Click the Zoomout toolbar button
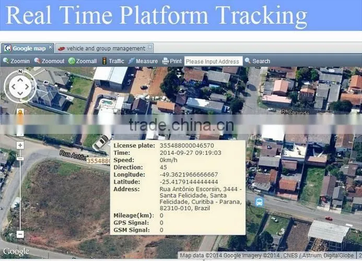Image resolution: width=362 pixels, height=261 pixels. tap(49, 61)
